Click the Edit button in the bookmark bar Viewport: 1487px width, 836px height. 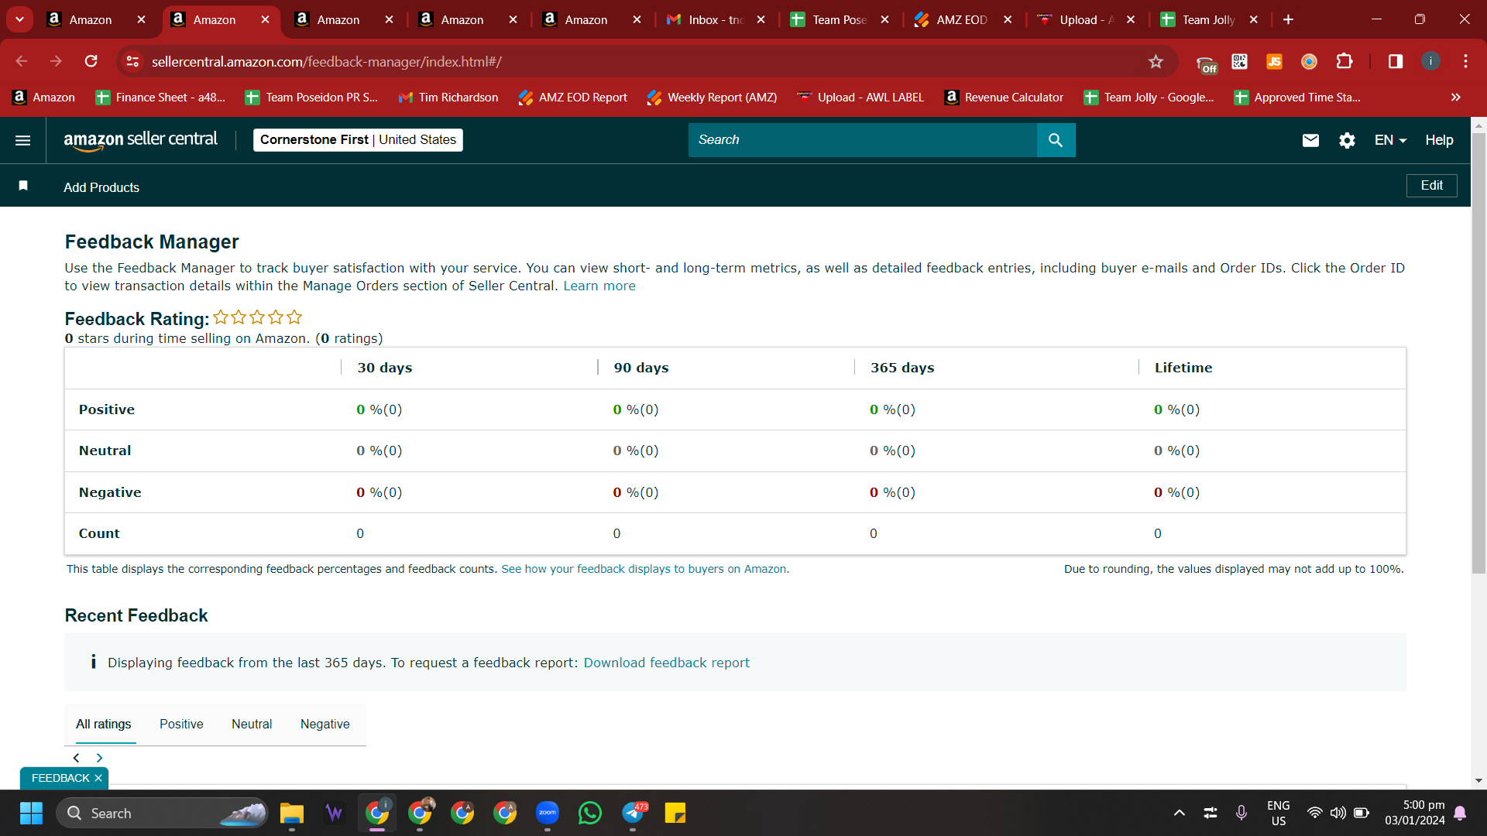[x=1431, y=186]
